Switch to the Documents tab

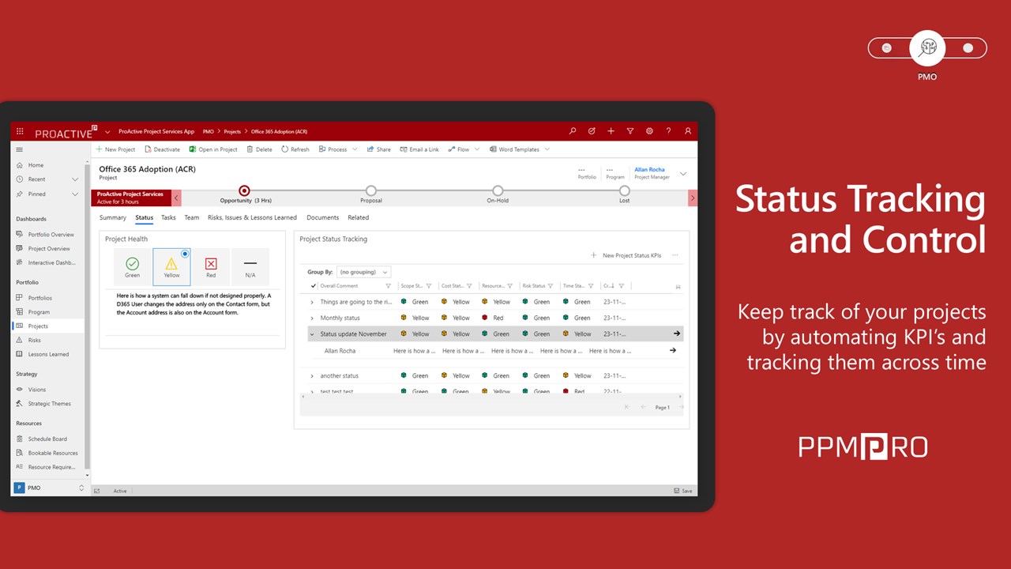[x=322, y=217]
